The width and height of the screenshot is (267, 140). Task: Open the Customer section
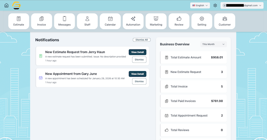[225, 21]
